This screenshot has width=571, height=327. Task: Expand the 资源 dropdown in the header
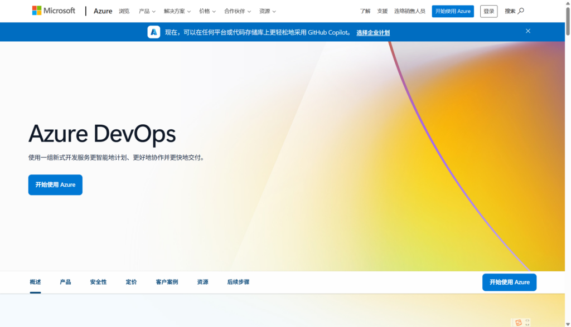pyautogui.click(x=268, y=11)
